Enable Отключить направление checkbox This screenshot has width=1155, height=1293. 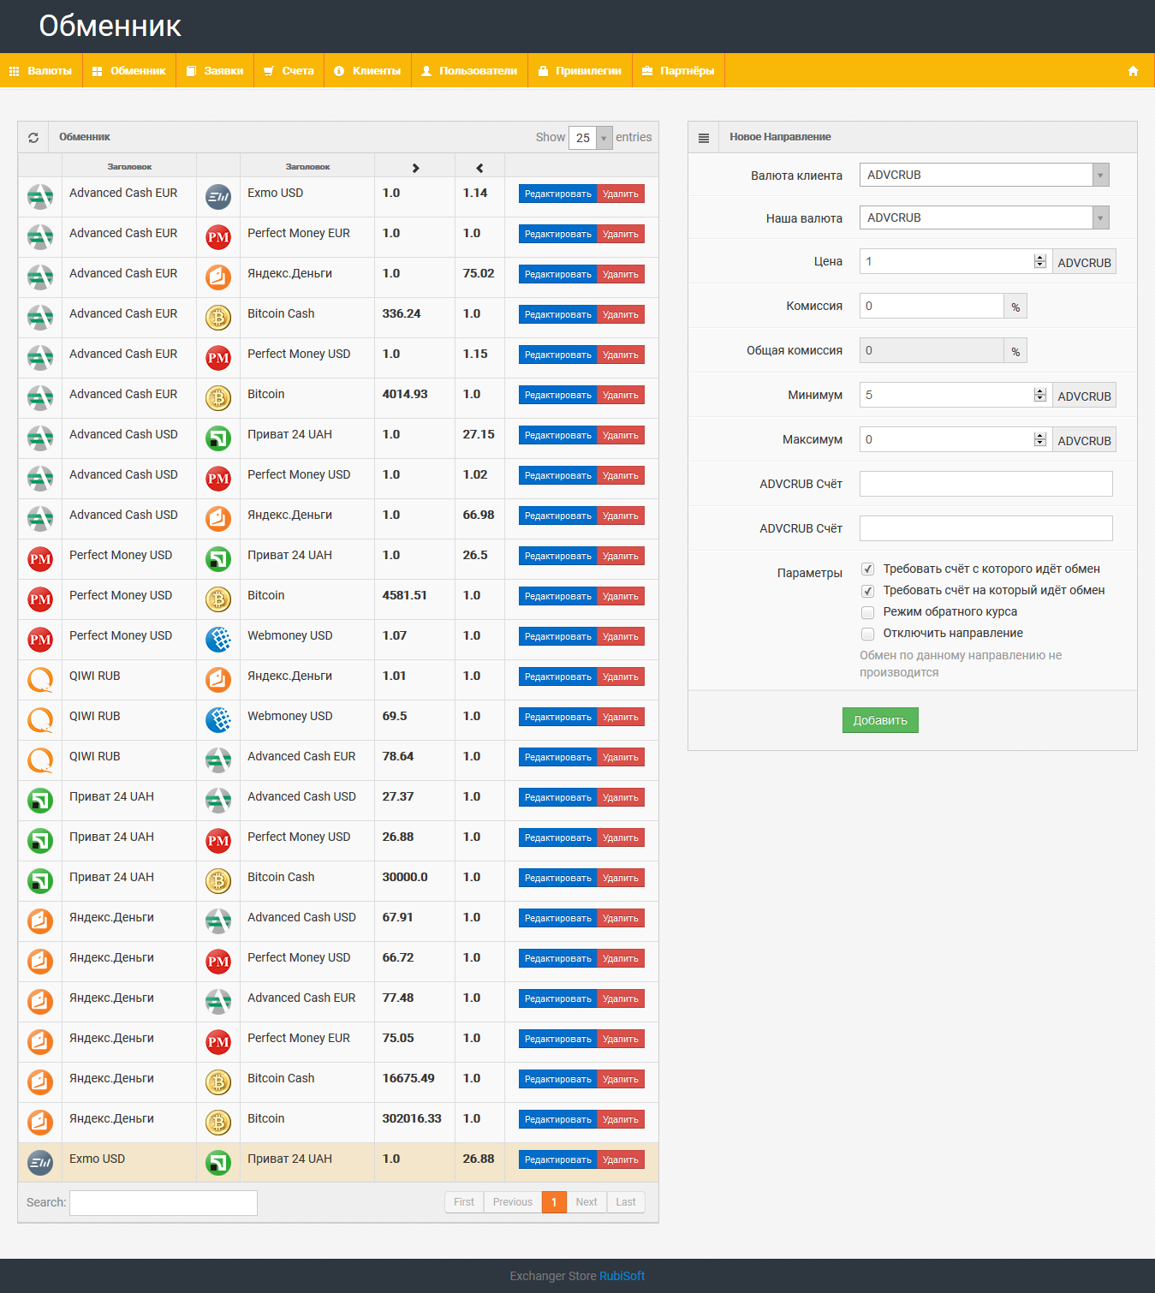[x=867, y=634]
